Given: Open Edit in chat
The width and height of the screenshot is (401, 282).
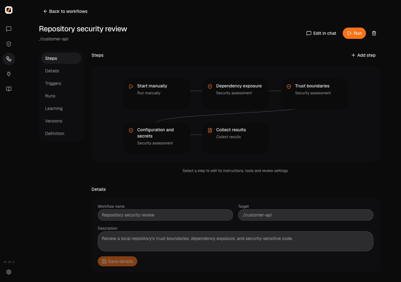Looking at the screenshot, I should click(321, 33).
